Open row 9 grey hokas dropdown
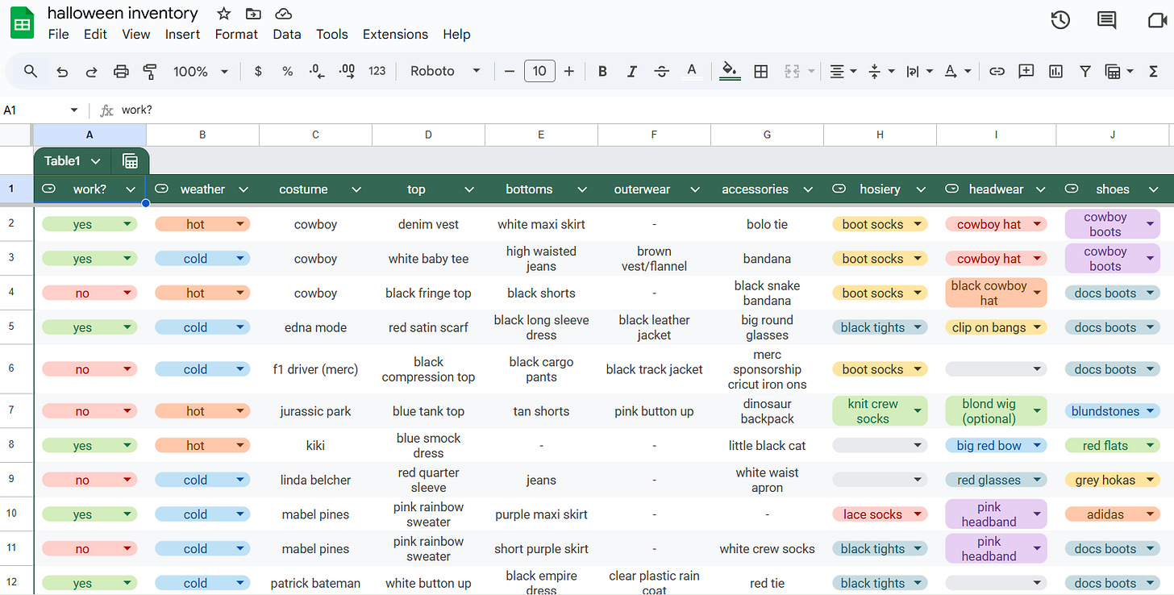This screenshot has height=595, width=1174. tap(1148, 480)
